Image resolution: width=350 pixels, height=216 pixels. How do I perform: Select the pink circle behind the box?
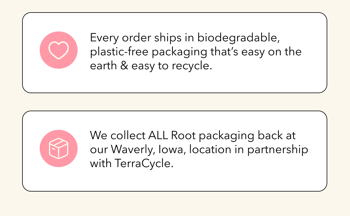59,148
